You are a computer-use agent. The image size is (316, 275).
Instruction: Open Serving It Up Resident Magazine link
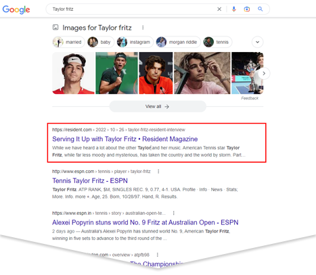(125, 139)
